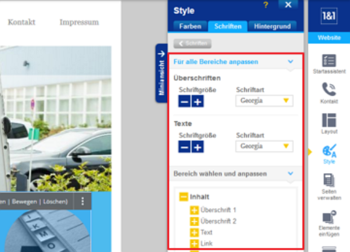Image resolution: width=350 pixels, height=252 pixels.
Task: Select the Überschrift 1 tree label
Action: (218, 210)
